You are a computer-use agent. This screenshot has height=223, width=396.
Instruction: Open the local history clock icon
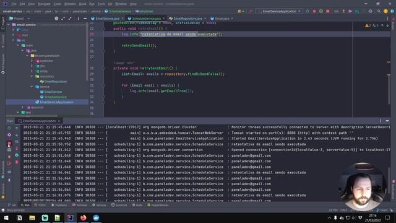[x=370, y=11]
